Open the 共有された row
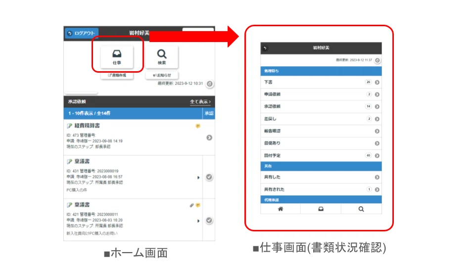The width and height of the screenshot is (475, 267). (321, 189)
